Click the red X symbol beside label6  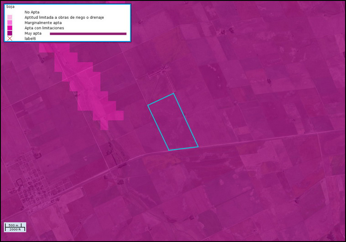pos(10,39)
